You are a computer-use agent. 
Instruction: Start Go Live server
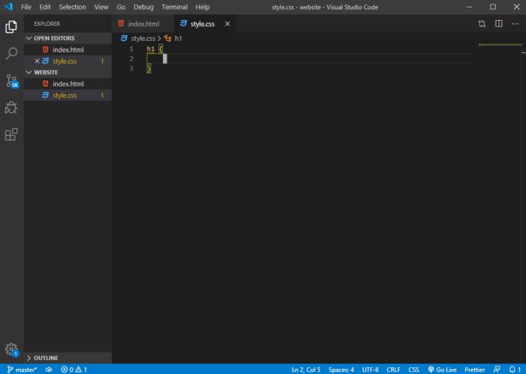click(x=442, y=370)
